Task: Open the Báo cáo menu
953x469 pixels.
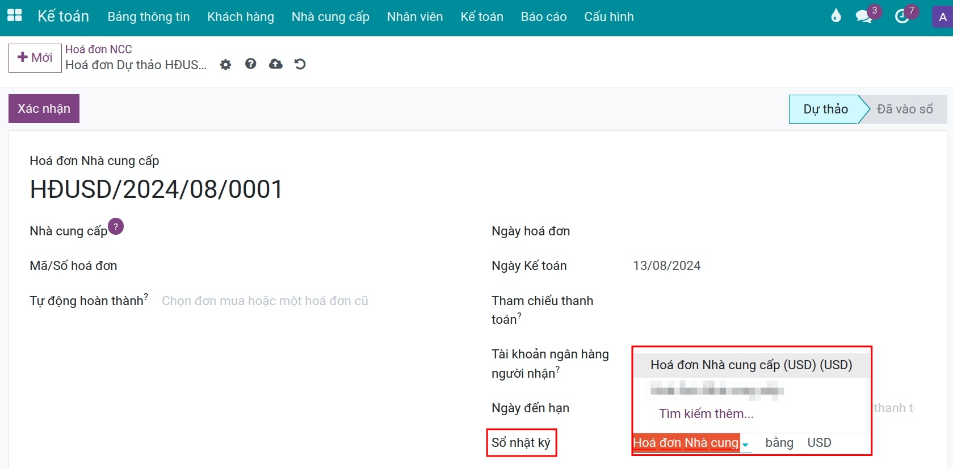Action: tap(543, 17)
